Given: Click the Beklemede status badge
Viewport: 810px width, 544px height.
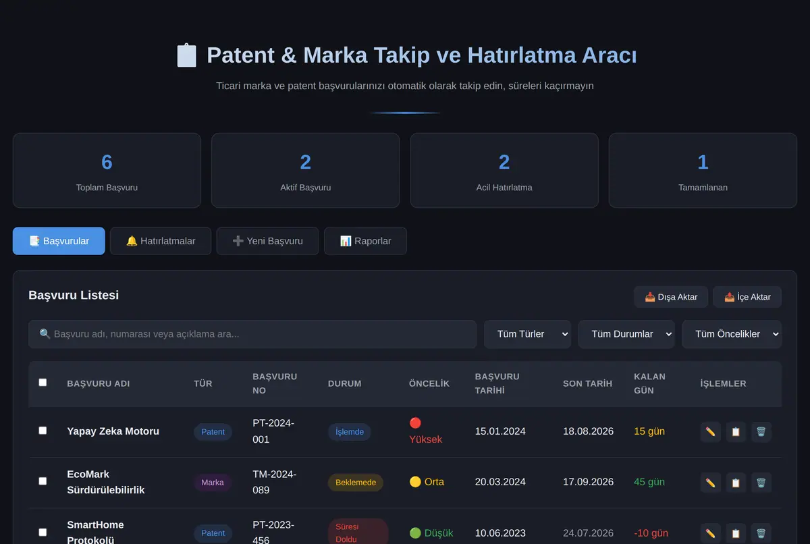Looking at the screenshot, I should (x=356, y=483).
